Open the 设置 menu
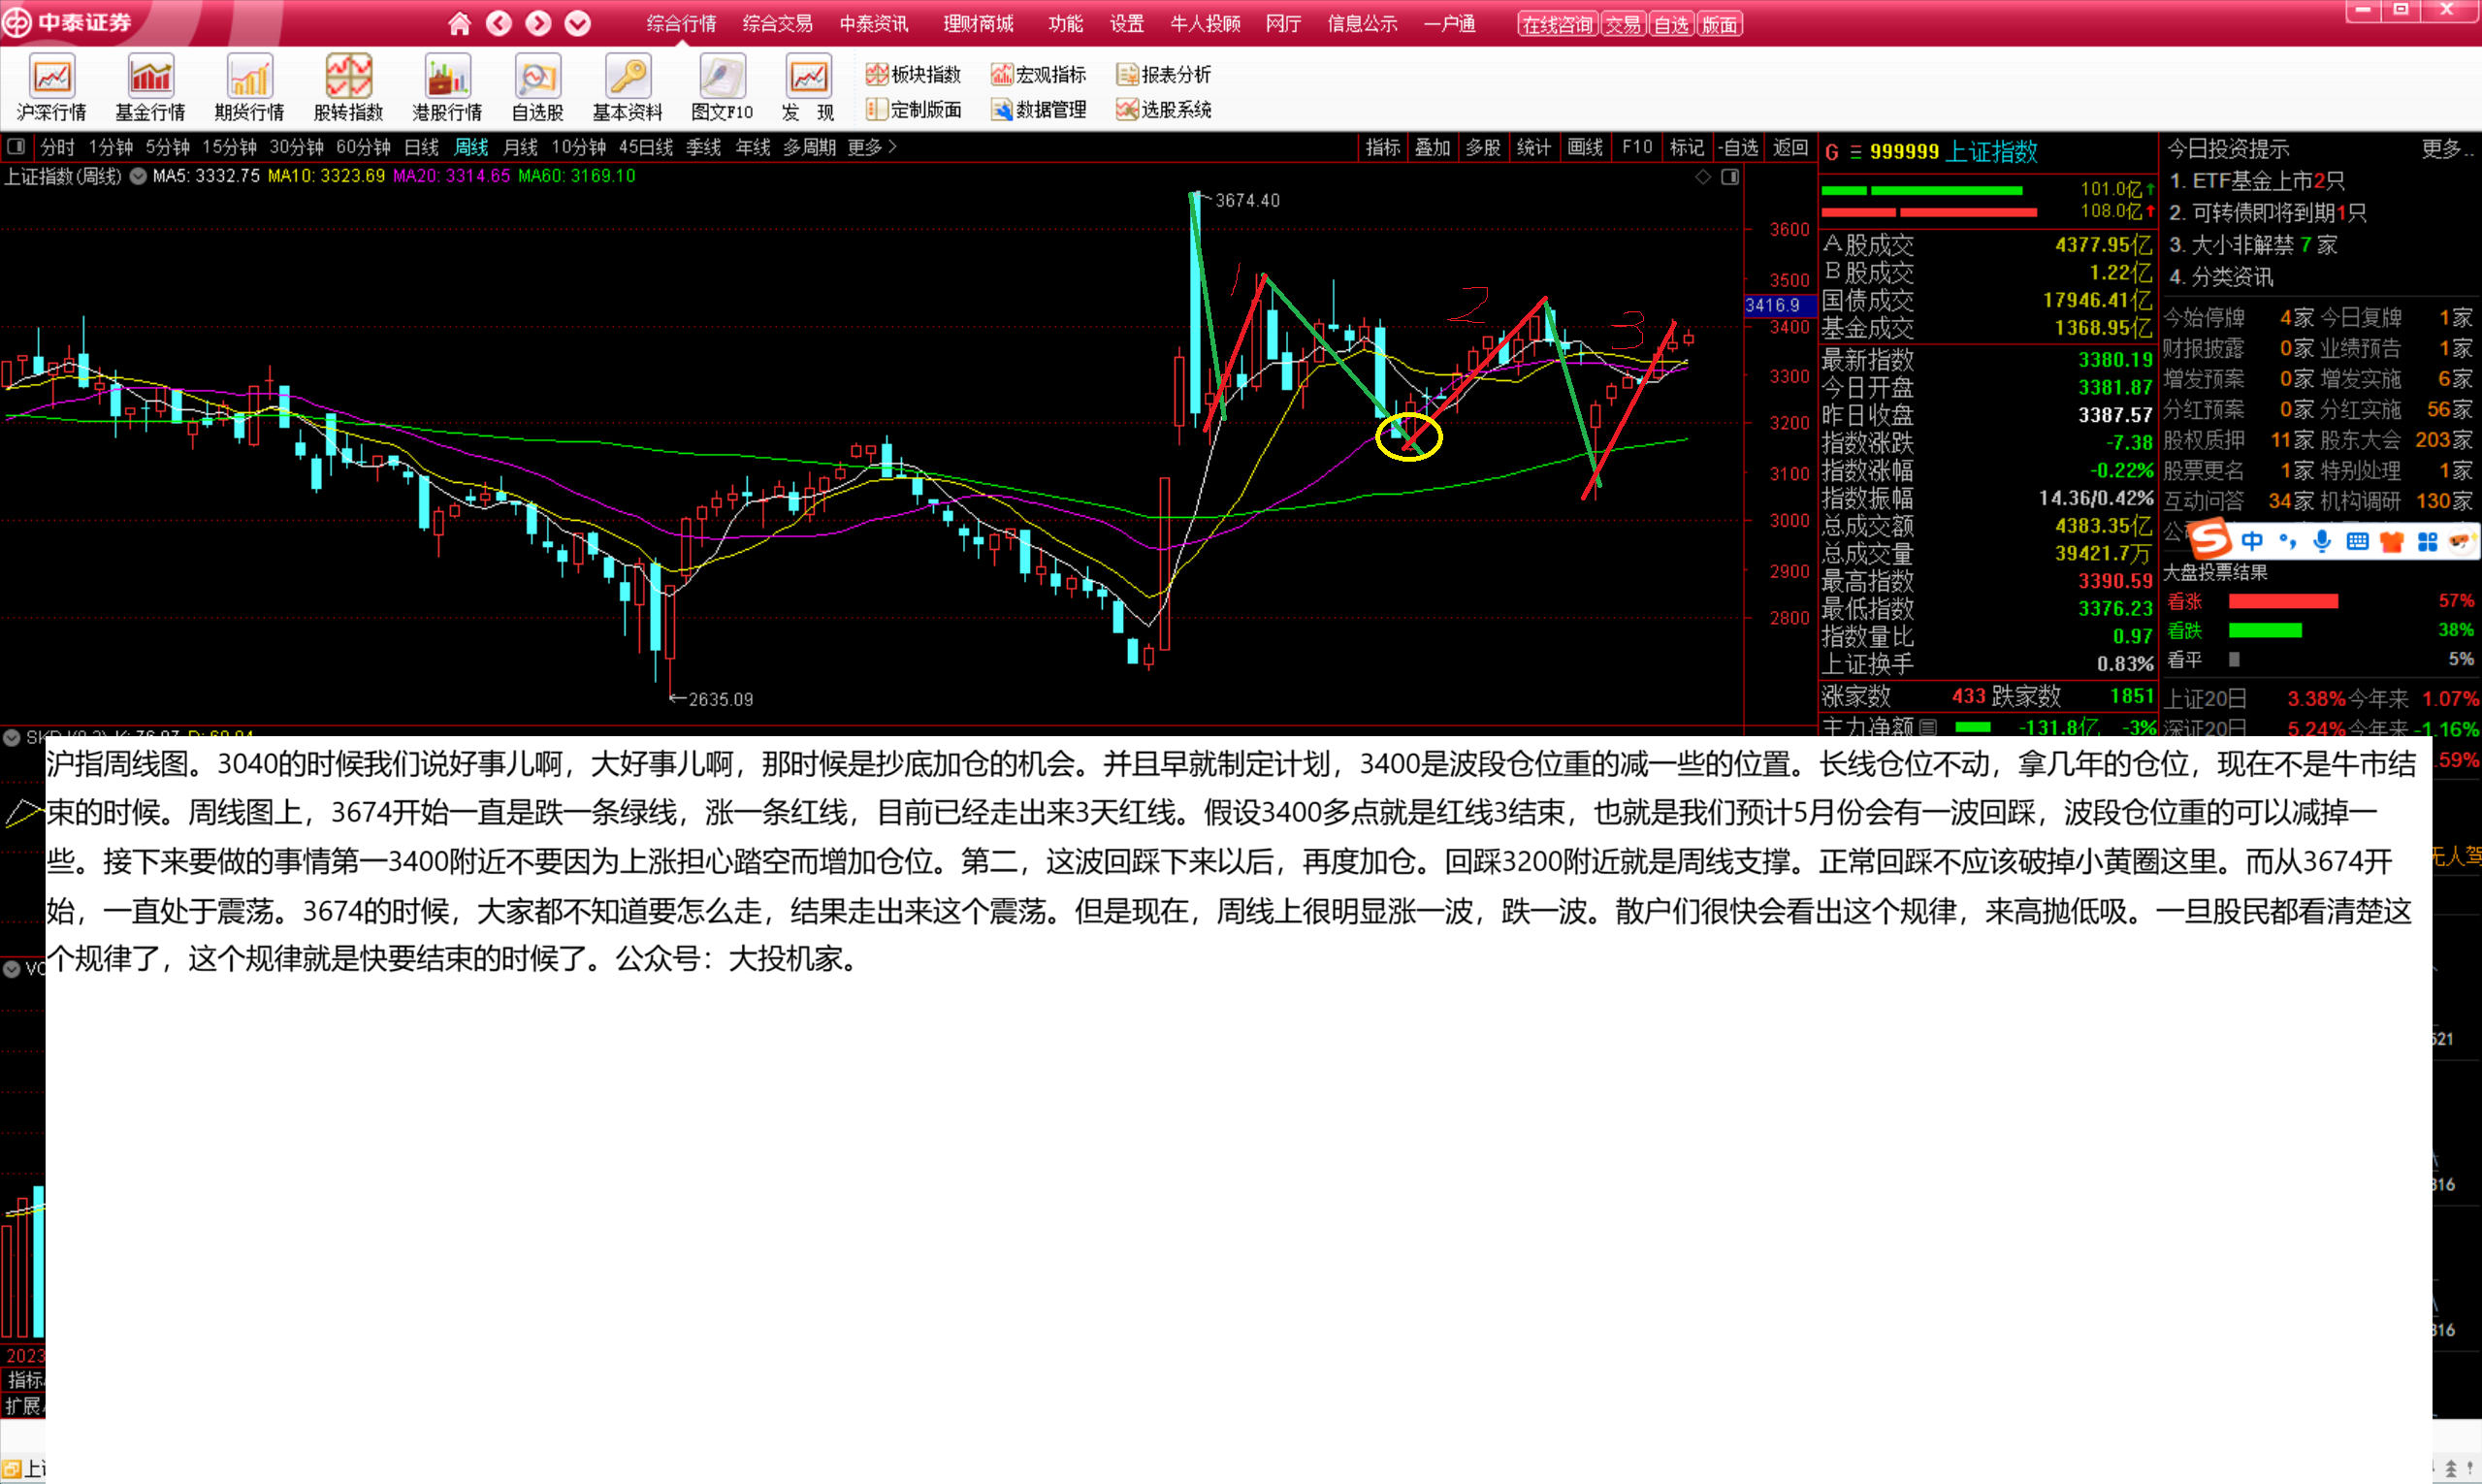The image size is (2482, 1484). pyautogui.click(x=1126, y=23)
